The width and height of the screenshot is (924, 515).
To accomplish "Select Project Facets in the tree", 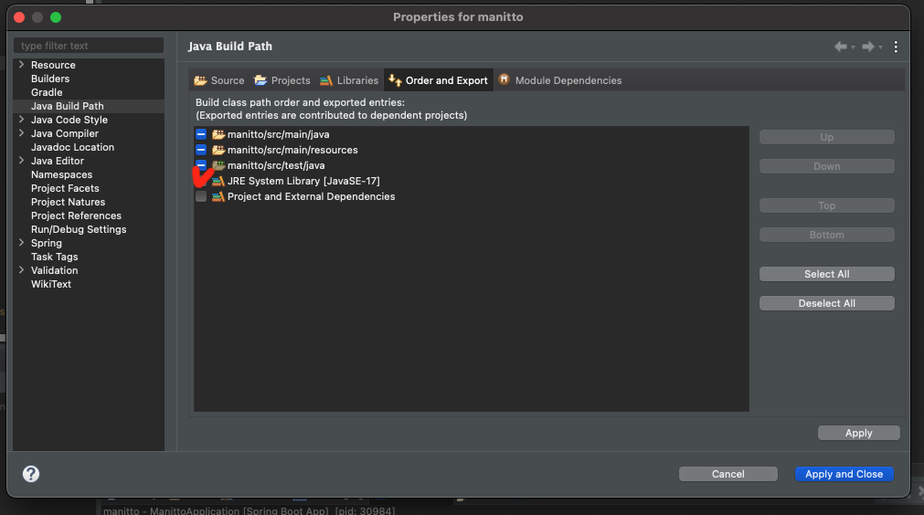I will point(65,188).
